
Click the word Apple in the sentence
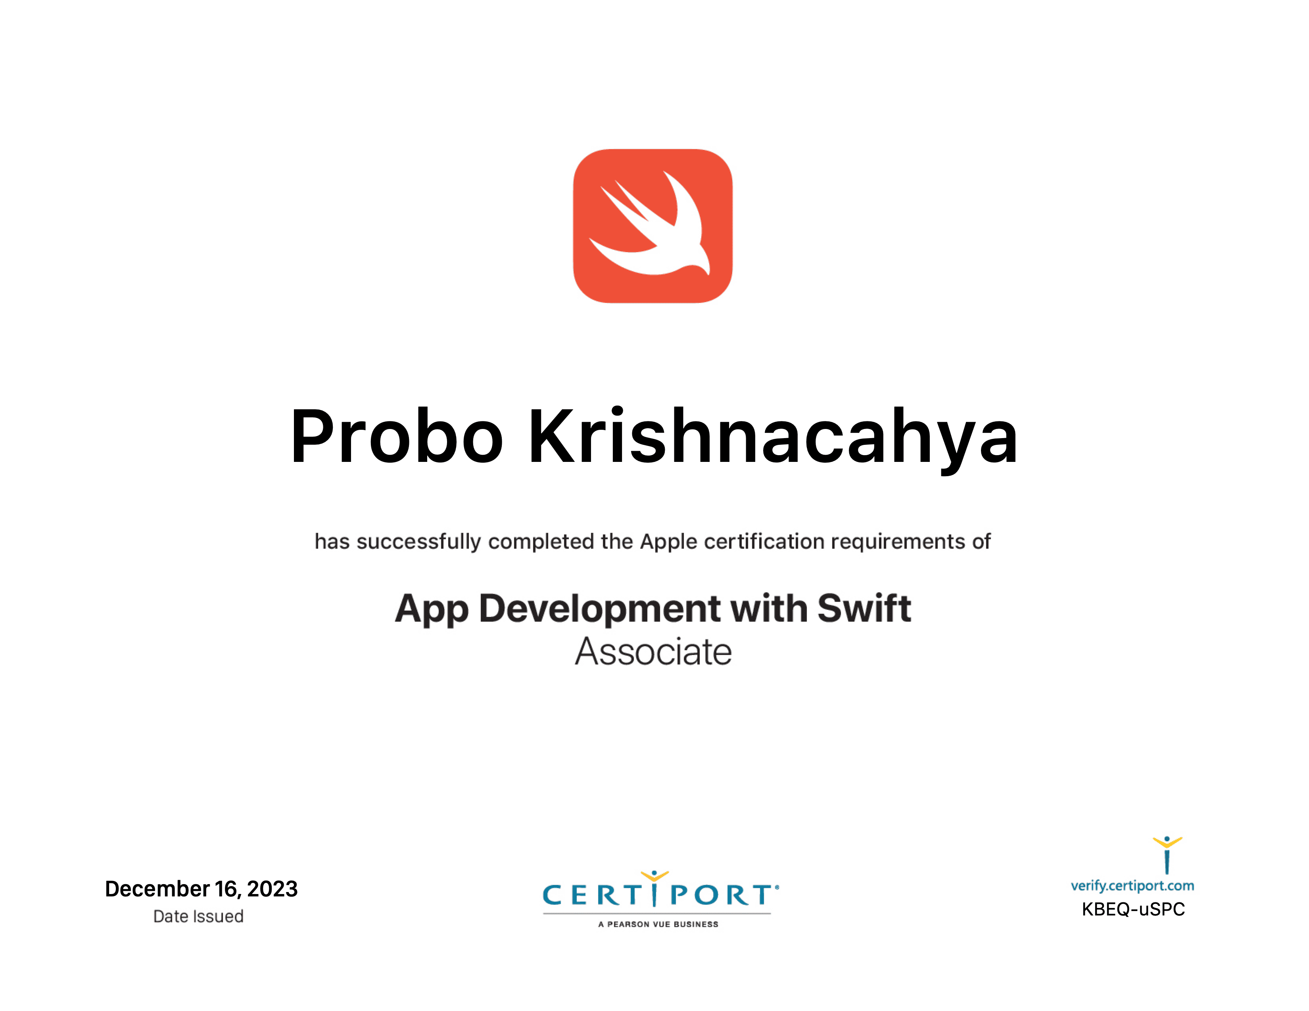click(x=668, y=542)
